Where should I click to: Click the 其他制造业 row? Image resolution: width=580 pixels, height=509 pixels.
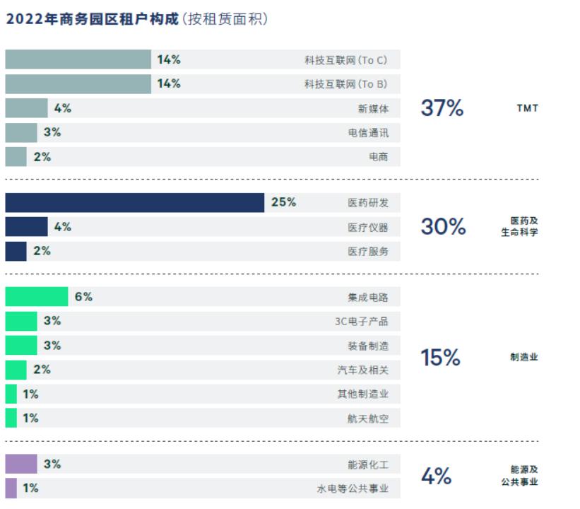tap(203, 394)
